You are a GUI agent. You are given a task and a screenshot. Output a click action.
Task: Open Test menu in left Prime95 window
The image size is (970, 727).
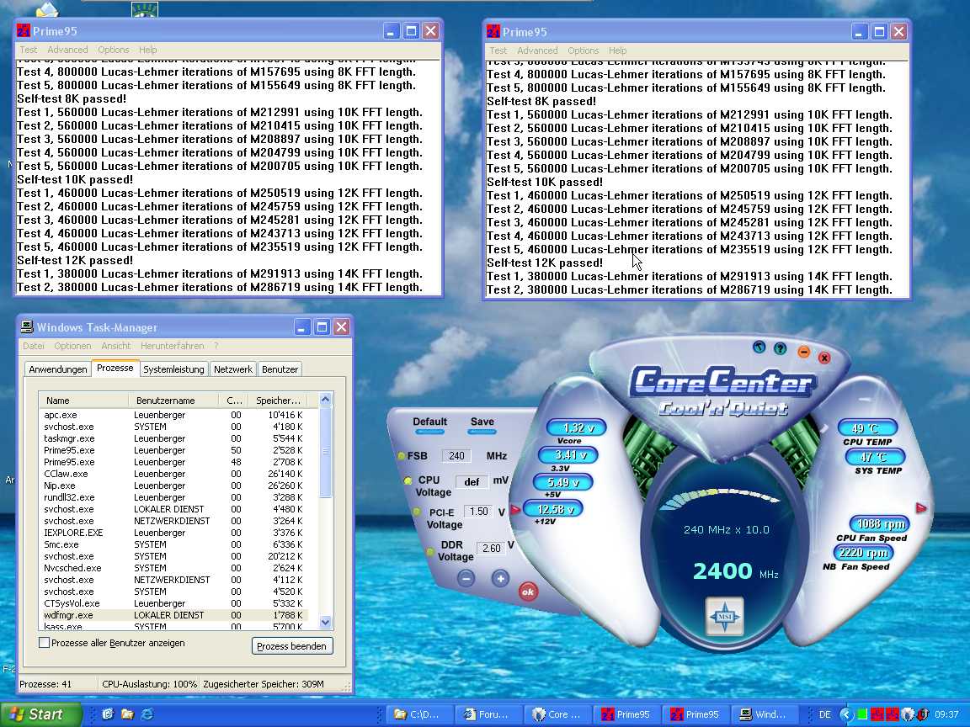coord(28,50)
